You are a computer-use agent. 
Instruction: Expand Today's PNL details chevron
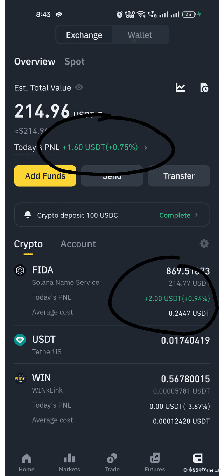click(x=146, y=148)
